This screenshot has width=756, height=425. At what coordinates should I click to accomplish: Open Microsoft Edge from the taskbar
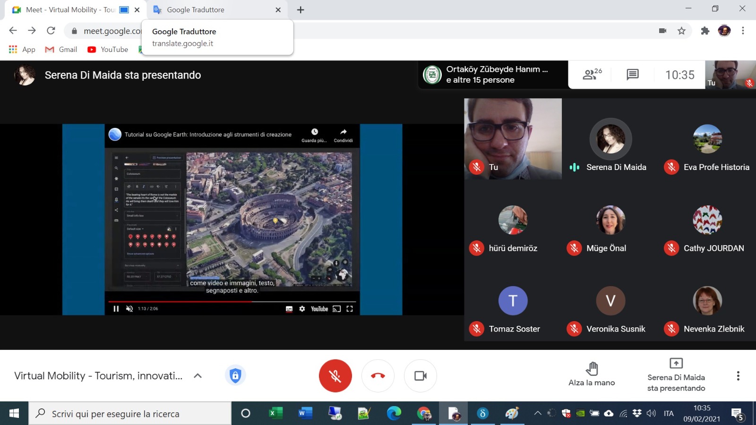(x=394, y=414)
